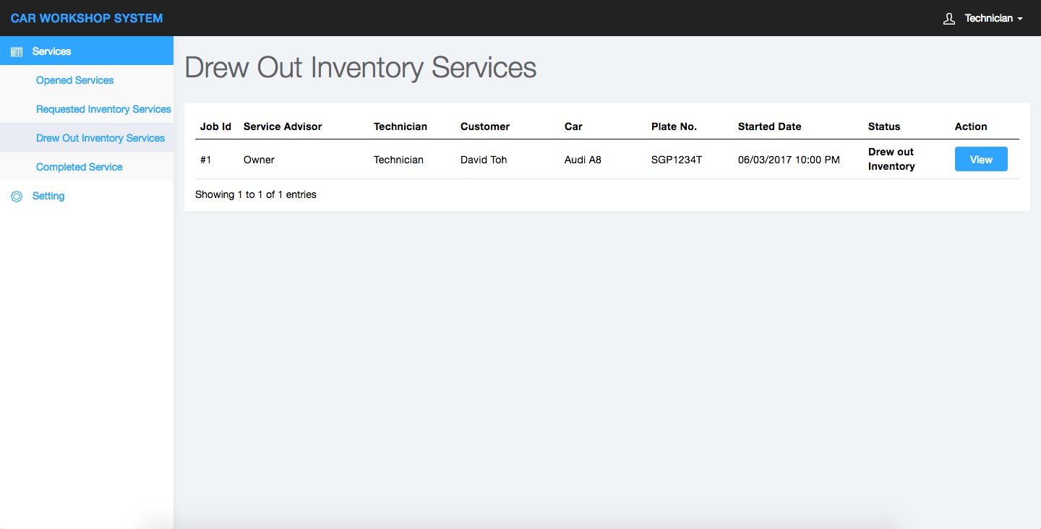Click the David Toh customer cell
Screen dimensions: 1041x529
484,160
